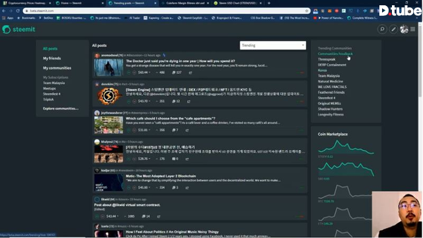423x238 pixels.
Task: Expand payout details for $43.70 post
Action: point(144,101)
